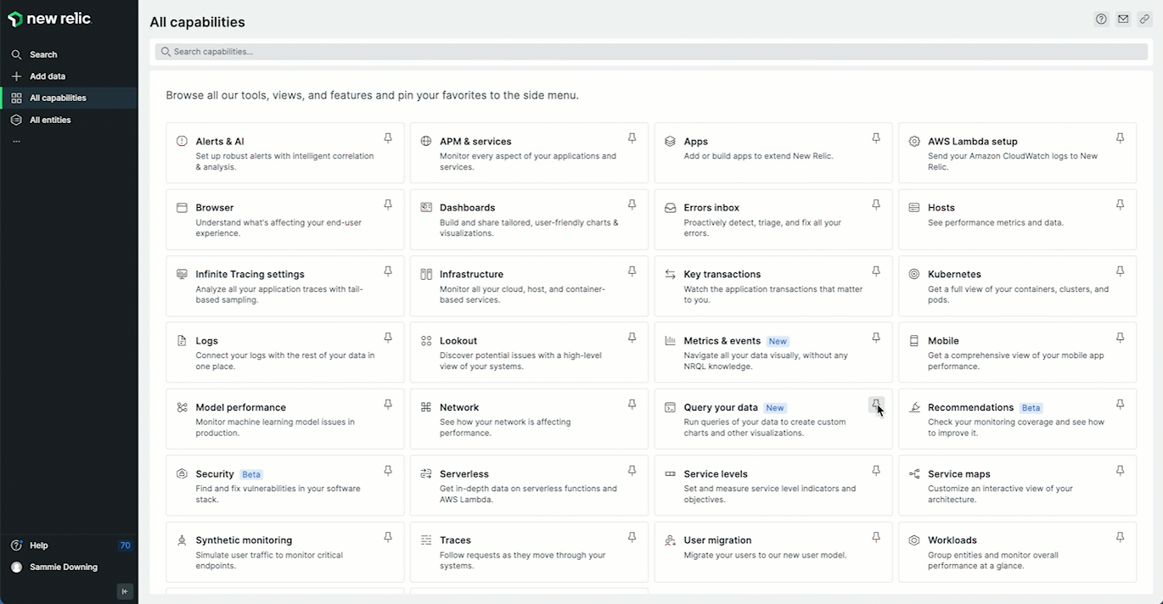
Task: Click the Search capabilities input field
Action: coord(650,52)
